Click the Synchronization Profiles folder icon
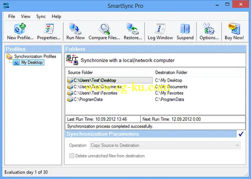This screenshot has height=179, width=251. pos(9,56)
